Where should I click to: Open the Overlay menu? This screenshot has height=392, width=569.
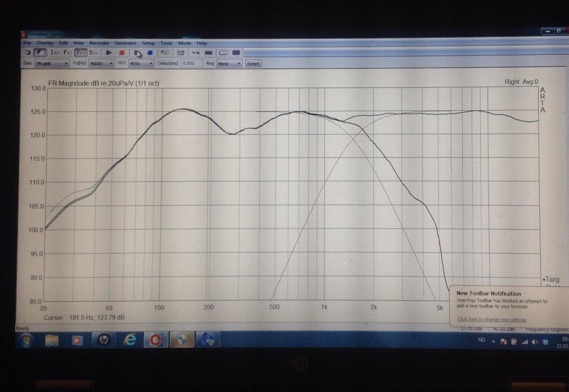click(x=45, y=43)
